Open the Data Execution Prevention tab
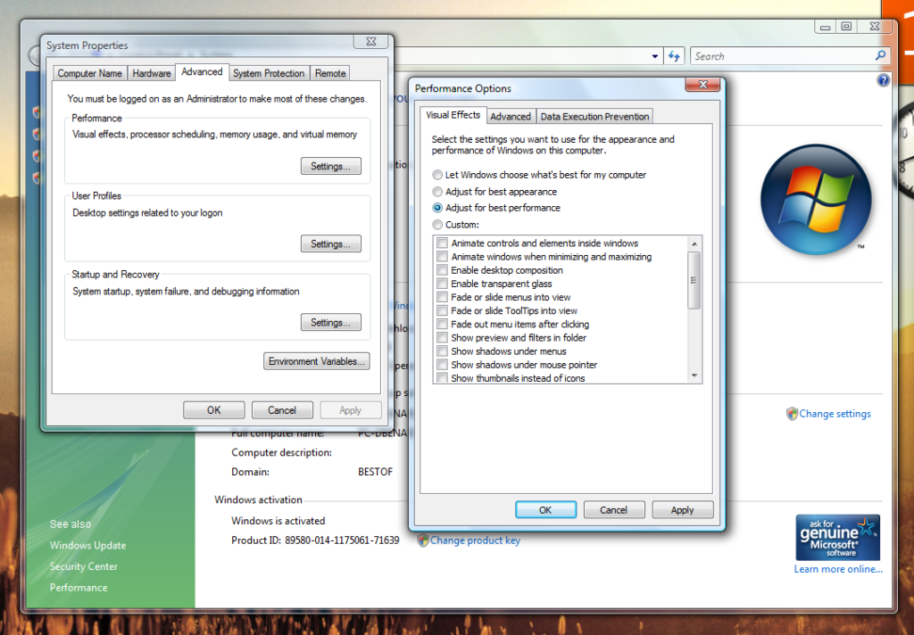The image size is (914, 635). [594, 117]
